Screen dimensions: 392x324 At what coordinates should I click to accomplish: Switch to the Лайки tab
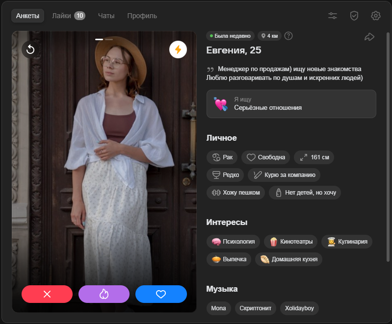(68, 16)
